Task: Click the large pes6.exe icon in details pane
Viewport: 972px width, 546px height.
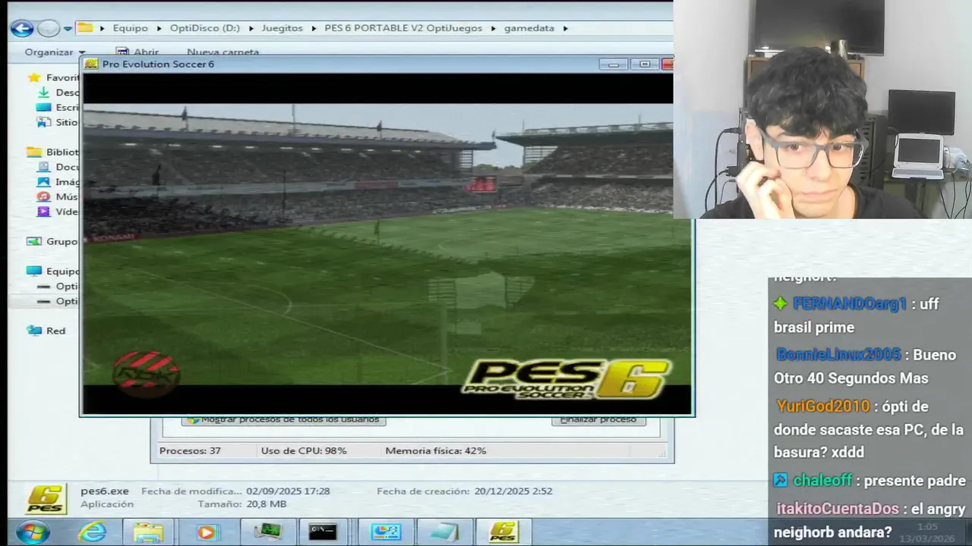Action: point(46,498)
